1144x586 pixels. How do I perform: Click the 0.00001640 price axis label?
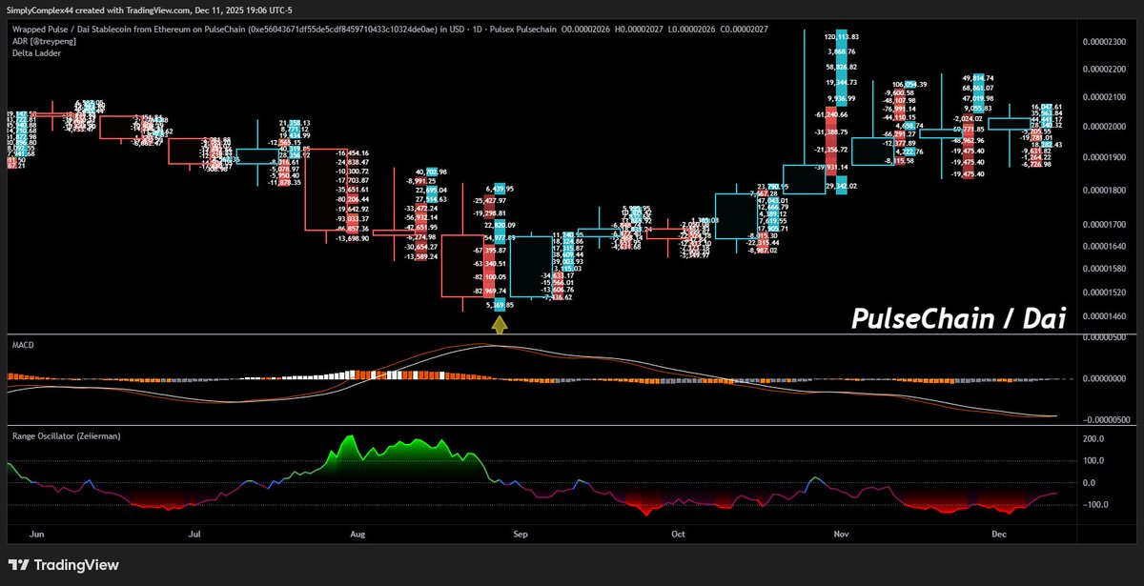click(x=1106, y=246)
